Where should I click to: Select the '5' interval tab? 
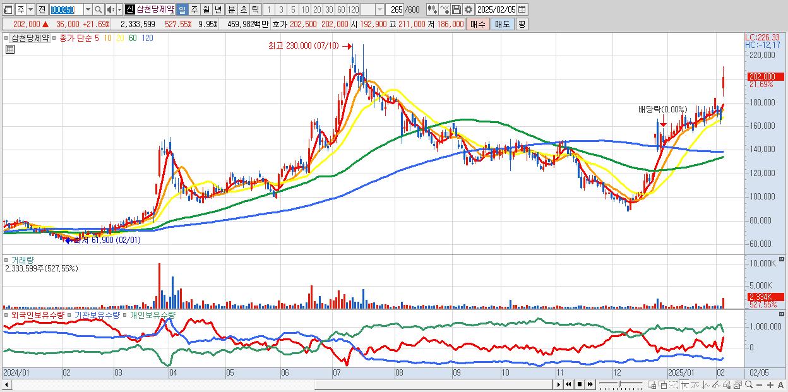[x=293, y=9]
